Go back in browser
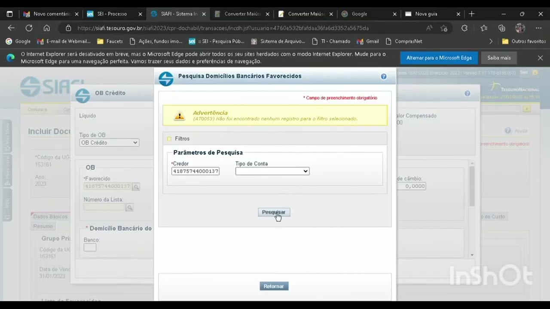 click(x=11, y=28)
